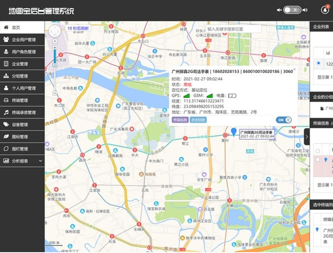Image resolution: width=333 pixels, height=253 pixels.
Task: Click the 历史回放 button in popup
Action: [x=198, y=120]
